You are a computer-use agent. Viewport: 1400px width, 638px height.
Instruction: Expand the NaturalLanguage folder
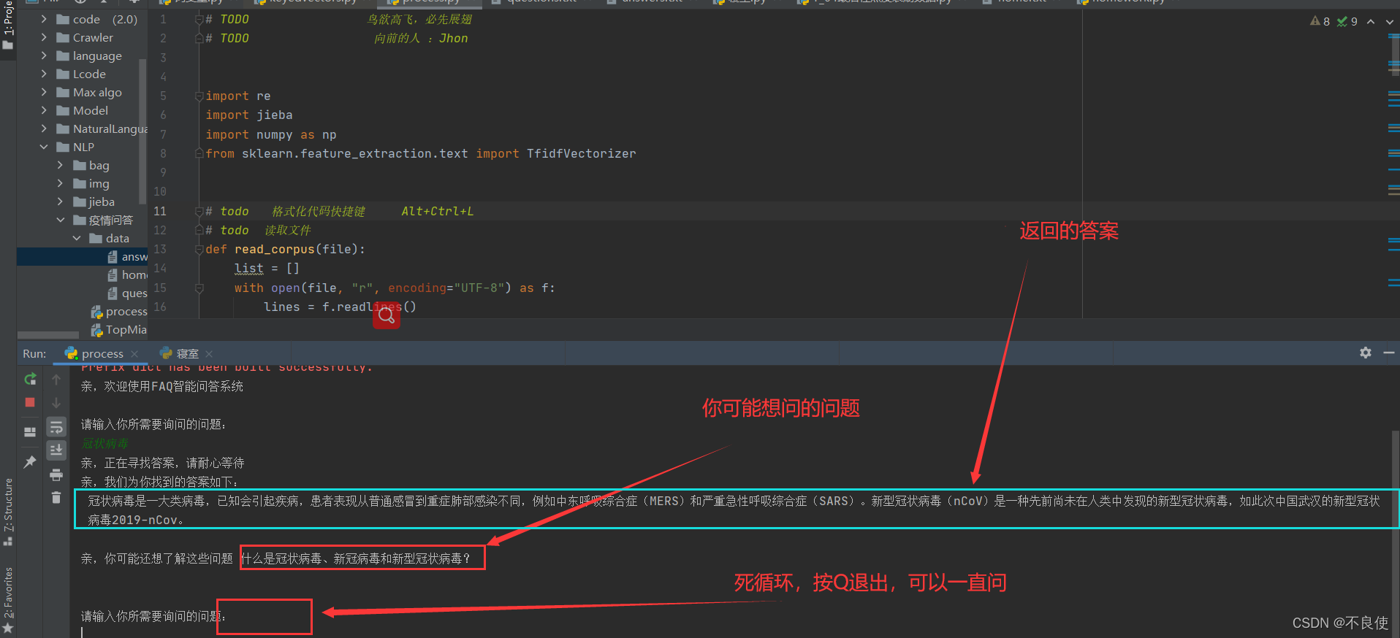[44, 128]
